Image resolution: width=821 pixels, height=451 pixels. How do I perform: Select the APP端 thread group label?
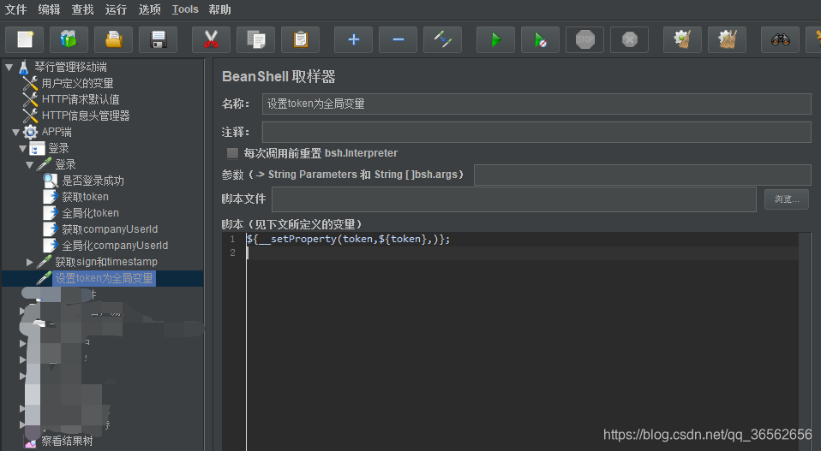(57, 132)
